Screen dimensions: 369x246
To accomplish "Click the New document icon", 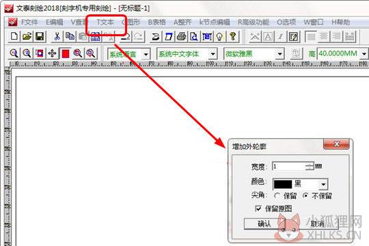I will [14, 36].
